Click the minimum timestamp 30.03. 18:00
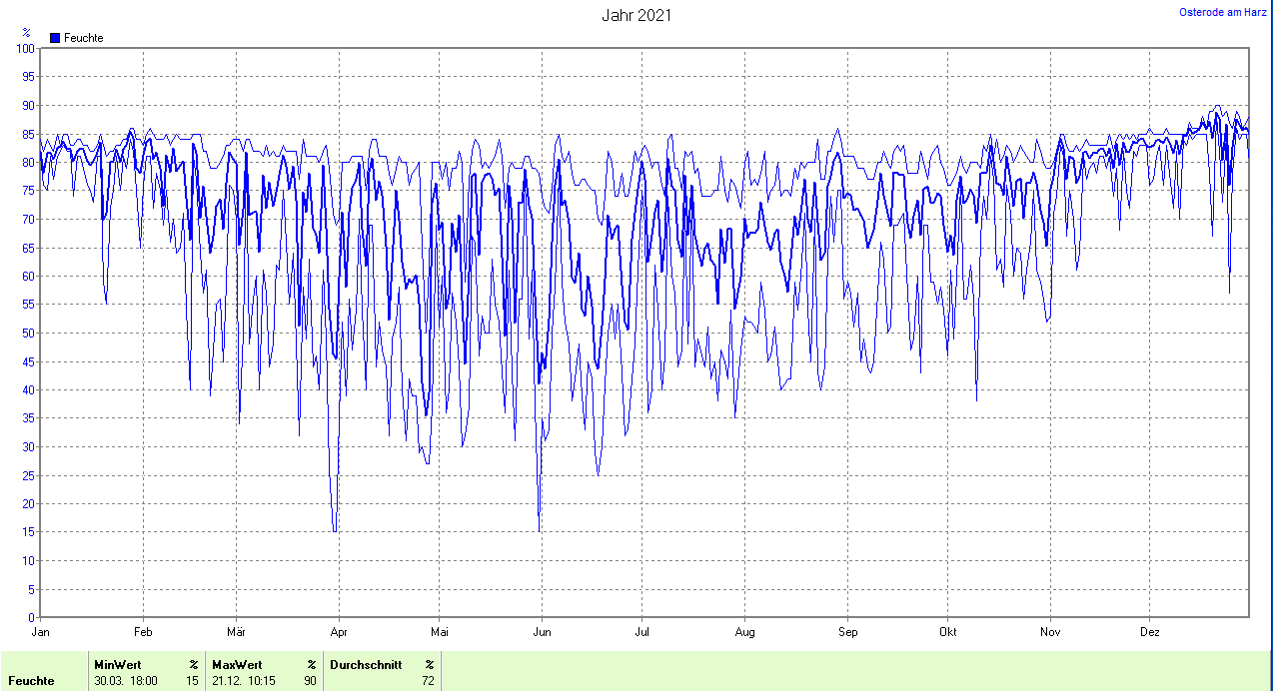 click(125, 681)
